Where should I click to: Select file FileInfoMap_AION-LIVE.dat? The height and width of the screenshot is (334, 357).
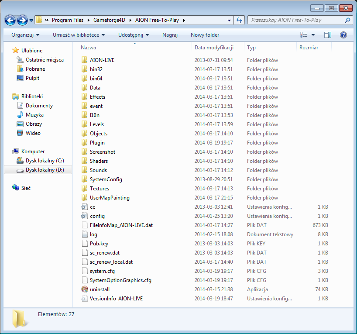coord(121,225)
